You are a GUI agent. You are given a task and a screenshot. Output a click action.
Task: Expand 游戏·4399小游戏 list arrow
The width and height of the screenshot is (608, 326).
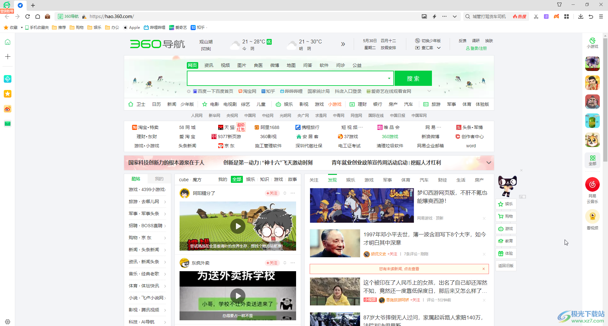tap(165, 189)
